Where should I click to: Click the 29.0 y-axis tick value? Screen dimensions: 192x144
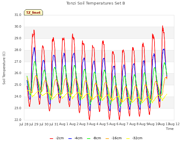pyautogui.click(x=18, y=38)
